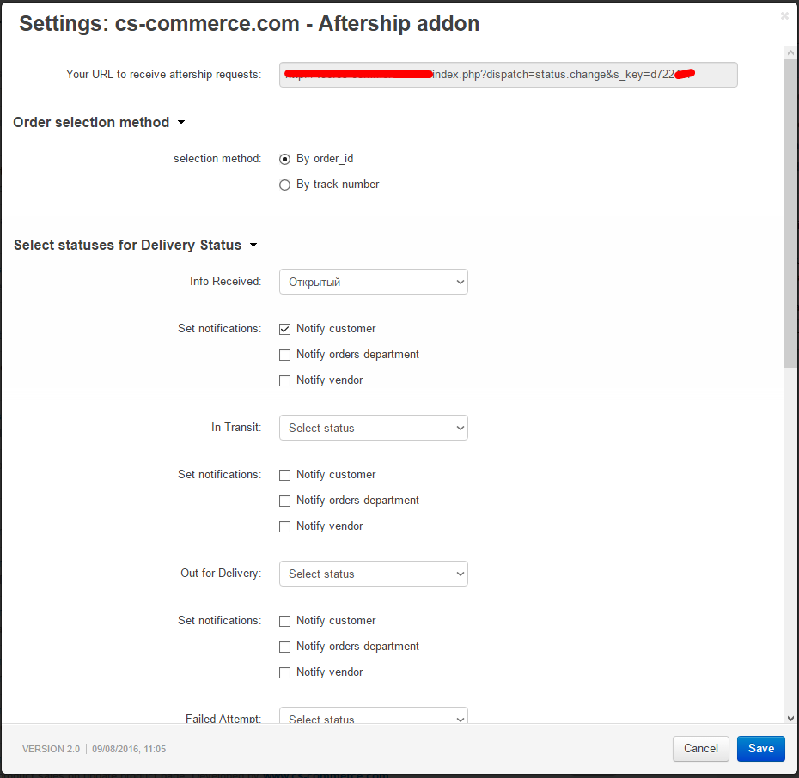Screen dimensions: 799x778
Task: Click the scrollbar down arrow
Action: coord(790,719)
